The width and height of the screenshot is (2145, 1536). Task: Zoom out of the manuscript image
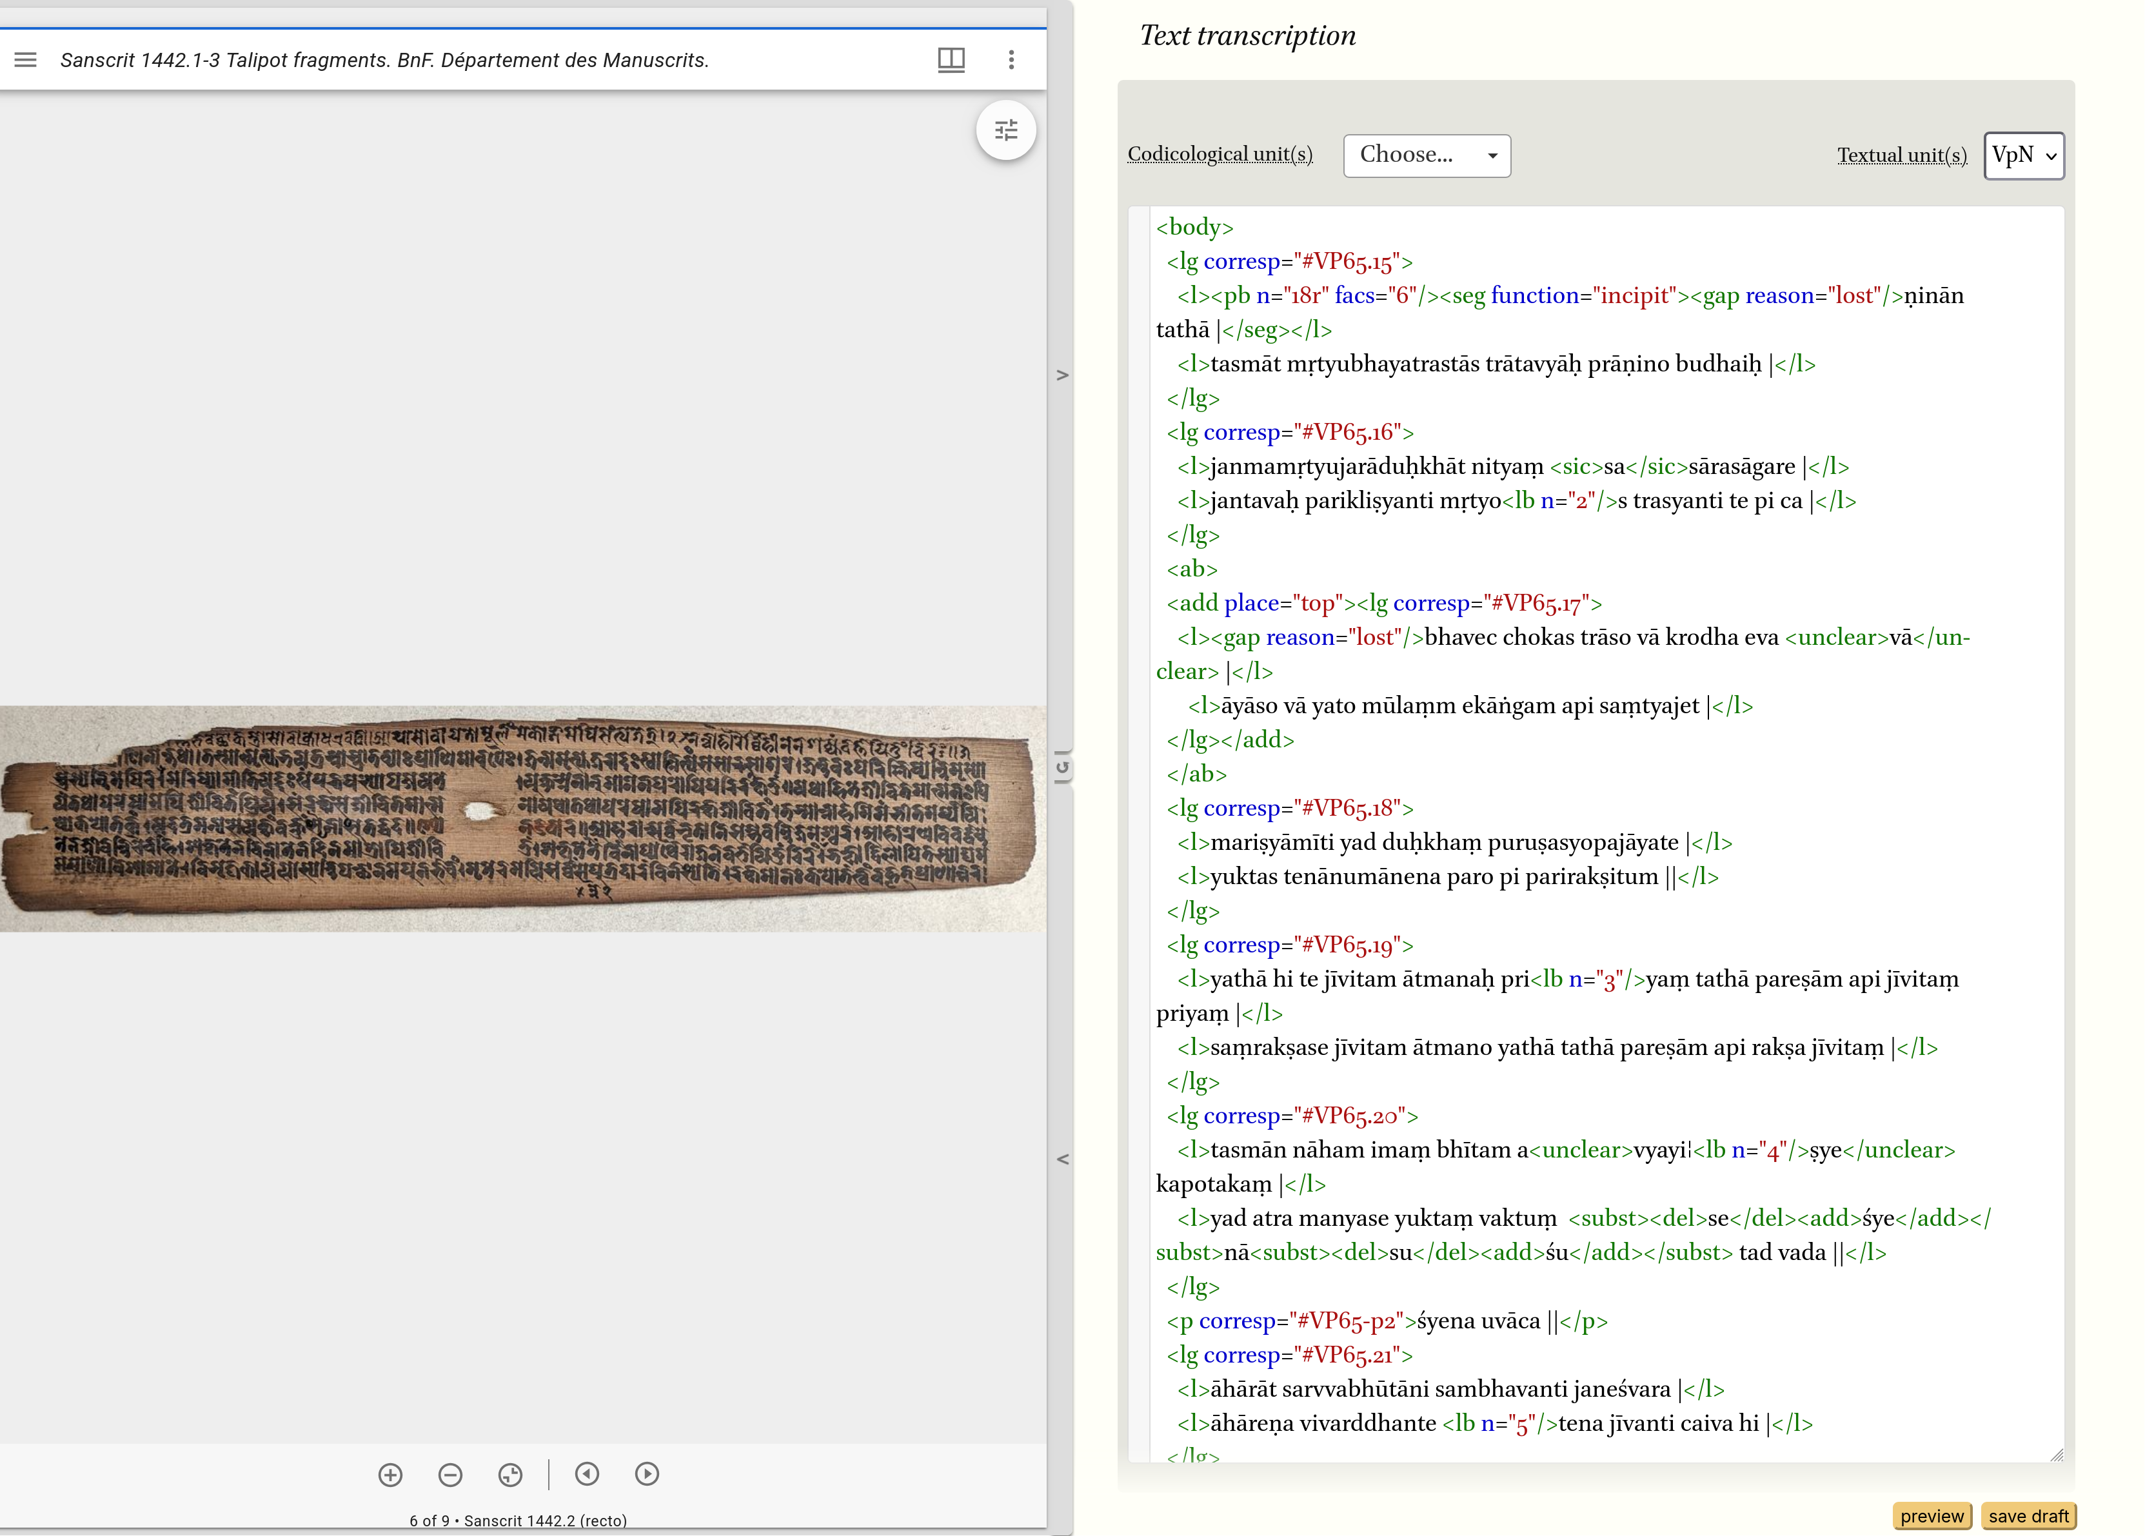click(450, 1473)
